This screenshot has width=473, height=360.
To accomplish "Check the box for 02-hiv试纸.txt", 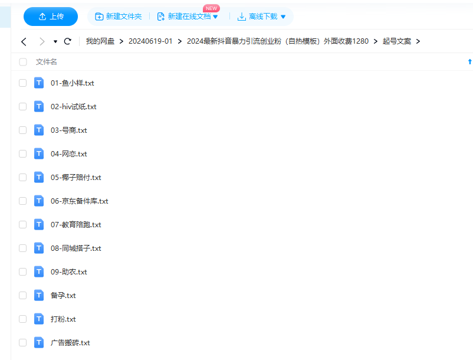I will [23, 107].
